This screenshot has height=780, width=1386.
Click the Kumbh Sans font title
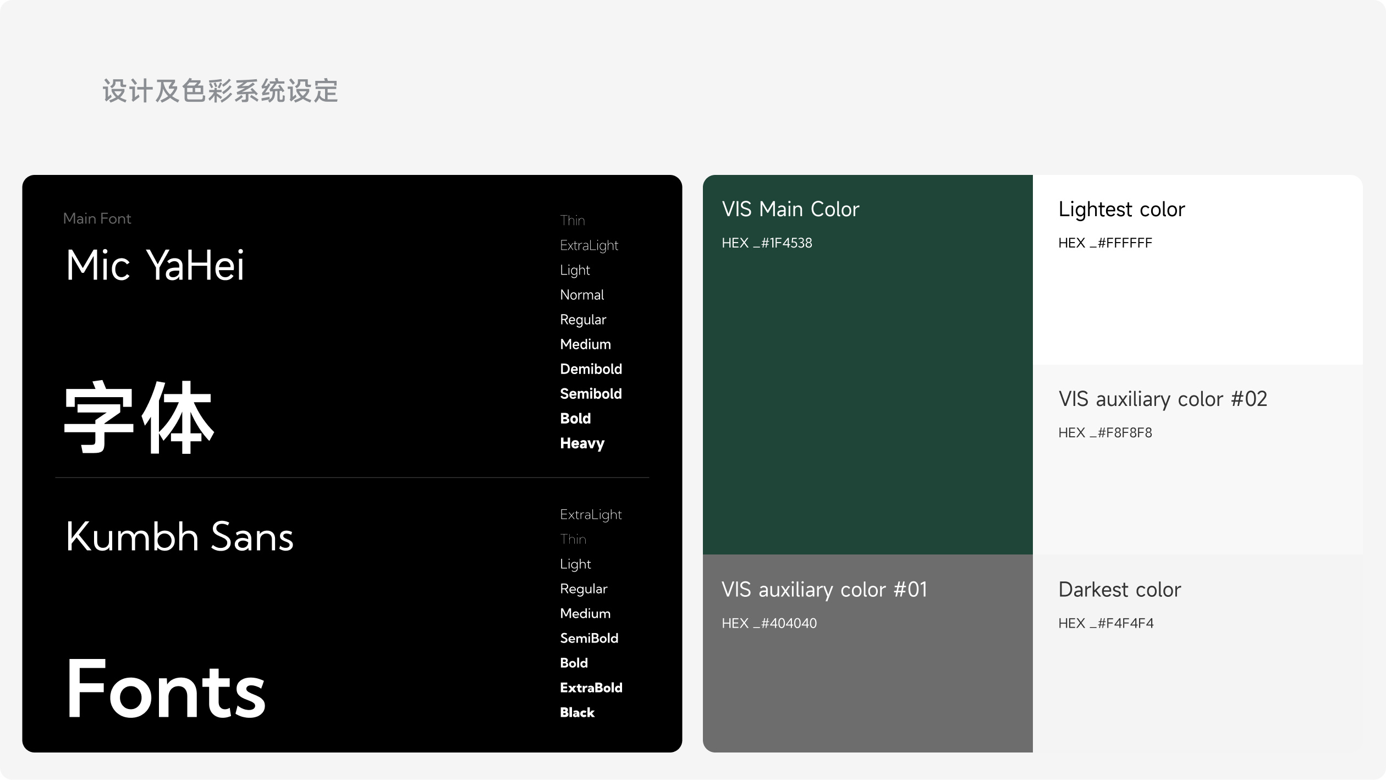click(x=179, y=537)
